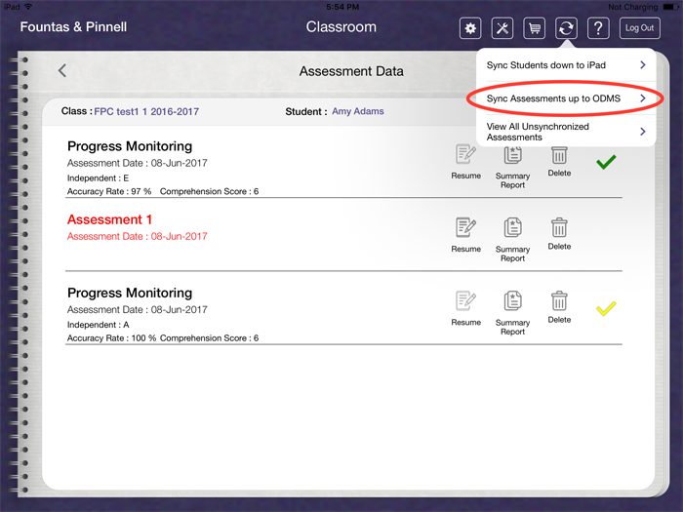Delete Assessment 1

(x=559, y=234)
